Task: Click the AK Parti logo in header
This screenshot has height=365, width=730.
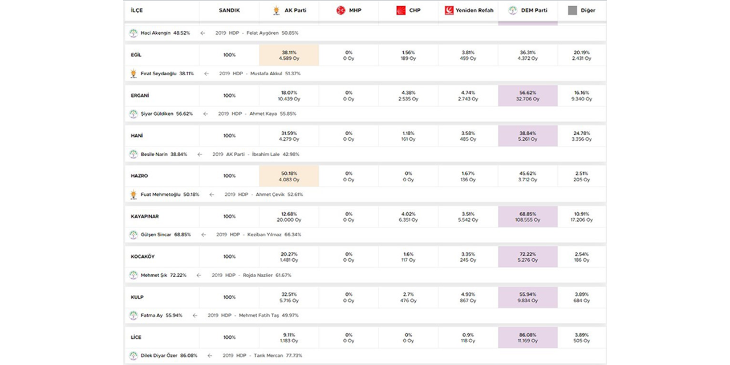Action: (277, 10)
